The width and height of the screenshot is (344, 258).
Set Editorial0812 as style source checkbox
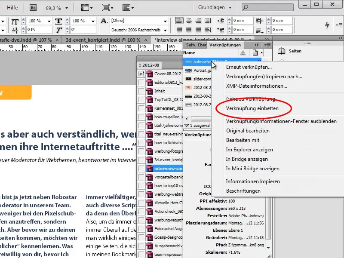coord(141,83)
